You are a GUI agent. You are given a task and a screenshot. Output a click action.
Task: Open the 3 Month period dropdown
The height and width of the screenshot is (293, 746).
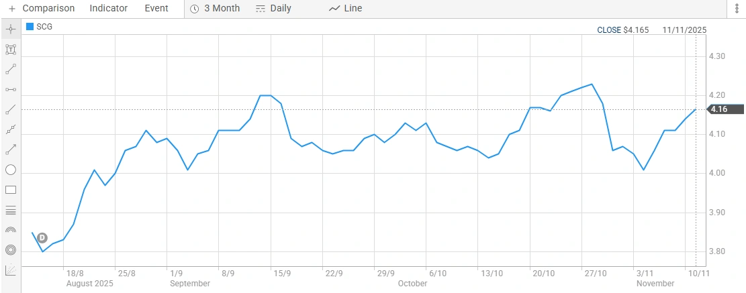215,9
